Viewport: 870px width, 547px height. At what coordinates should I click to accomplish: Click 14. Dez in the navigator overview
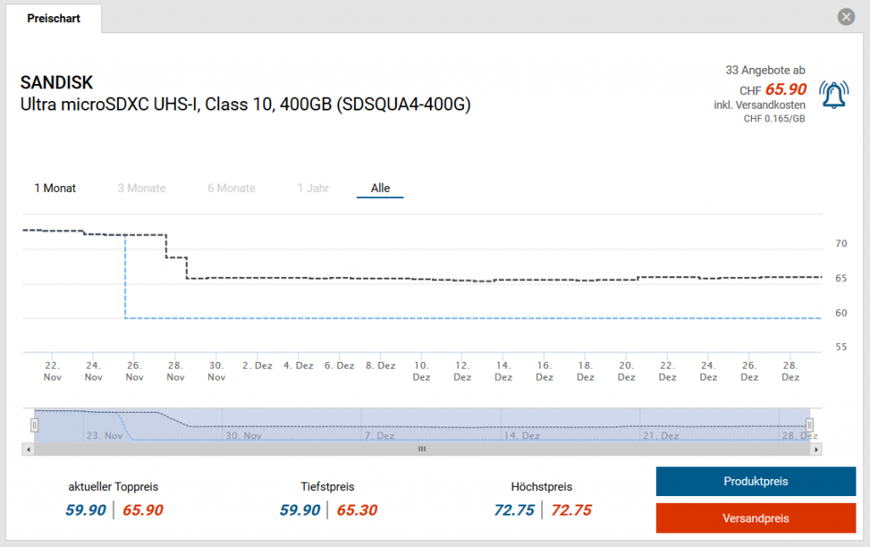(x=522, y=436)
